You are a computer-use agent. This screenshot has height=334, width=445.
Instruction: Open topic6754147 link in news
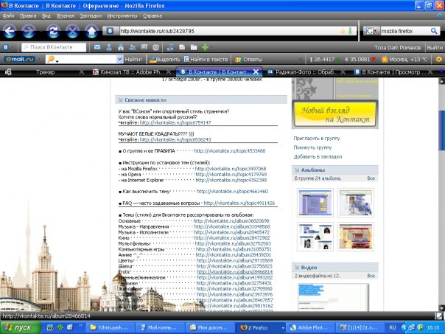click(175, 122)
